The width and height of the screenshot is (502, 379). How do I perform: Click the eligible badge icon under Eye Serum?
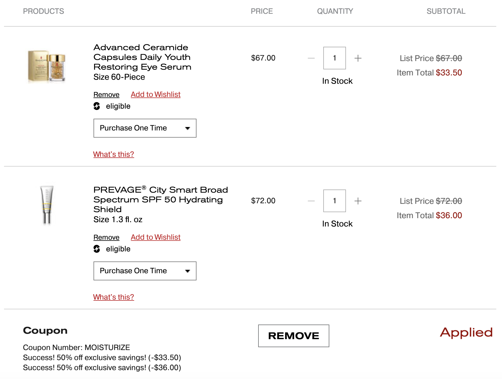97,106
